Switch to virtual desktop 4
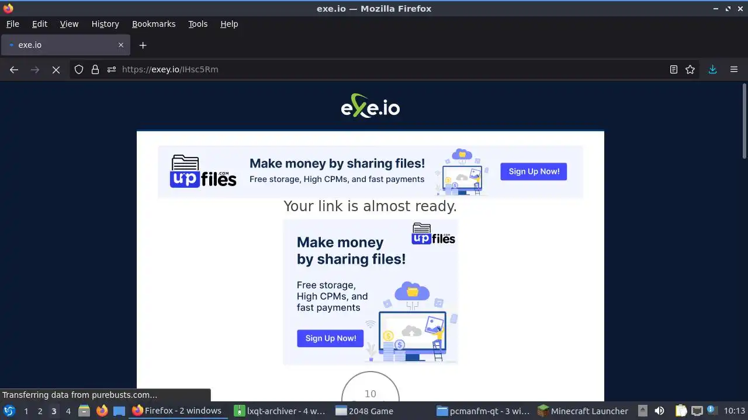The width and height of the screenshot is (748, 420). point(68,411)
